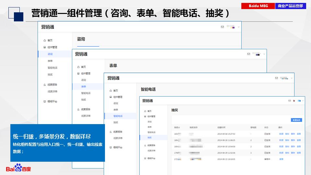The image size is (311, 175).
Task: Click the 线索报告 chart icon in the 抽奖 window sidebar
Action: 145,145
